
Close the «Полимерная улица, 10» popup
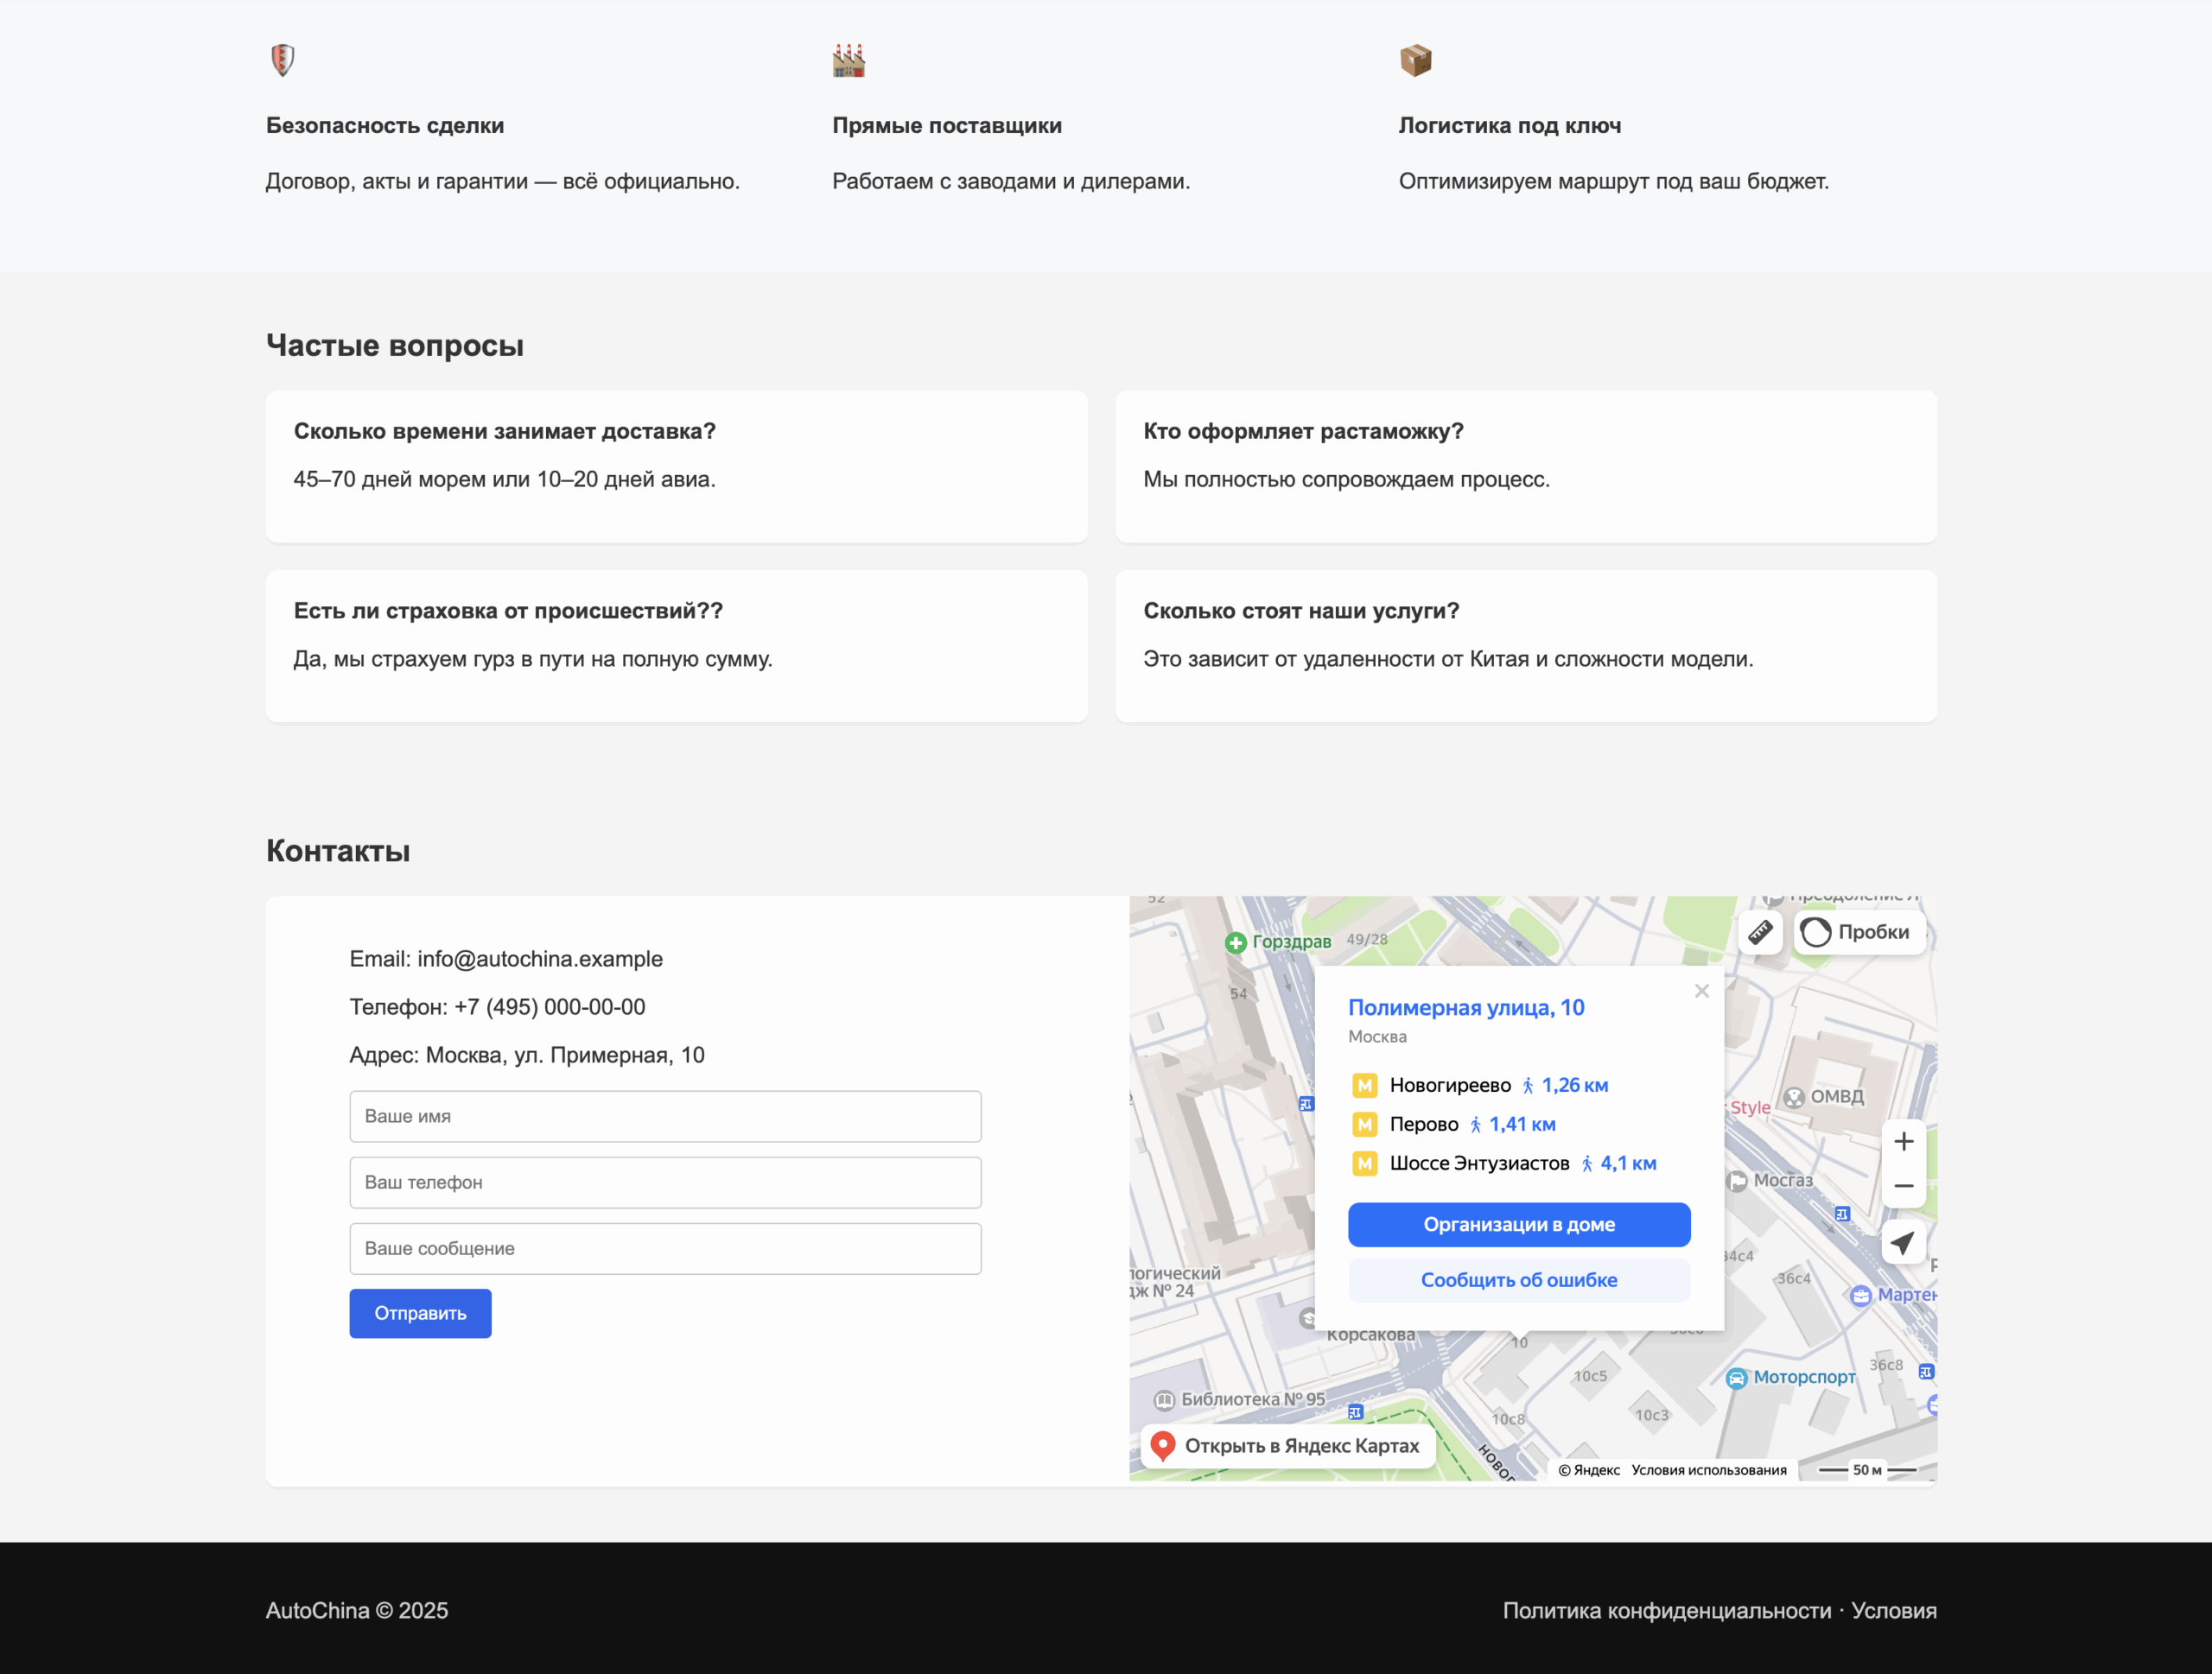(1701, 991)
